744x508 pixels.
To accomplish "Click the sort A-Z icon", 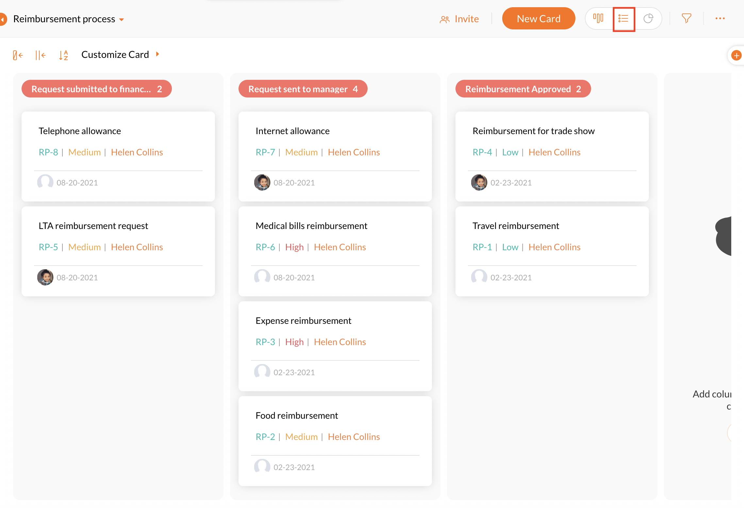I will (63, 55).
